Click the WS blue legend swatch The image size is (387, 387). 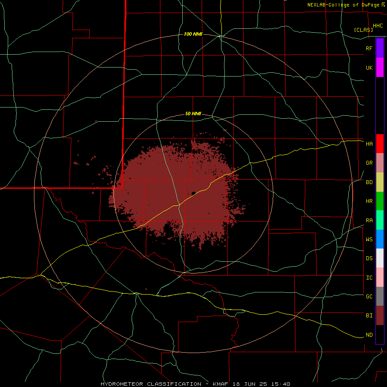click(x=380, y=239)
